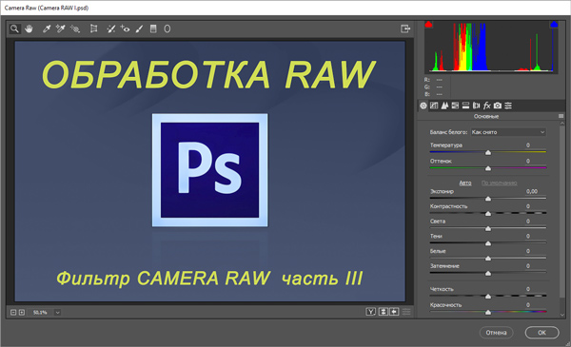Click the Затемнение slider handle
Viewport: 571px width, 347px height.
pyautogui.click(x=488, y=273)
